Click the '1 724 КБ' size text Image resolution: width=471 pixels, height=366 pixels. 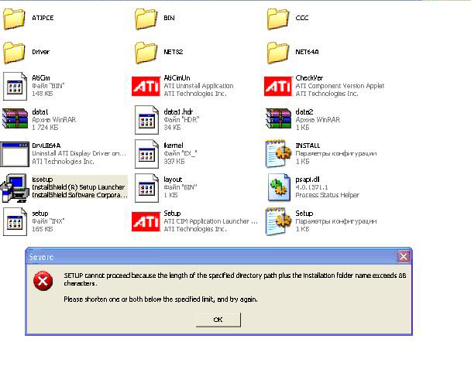coord(45,128)
